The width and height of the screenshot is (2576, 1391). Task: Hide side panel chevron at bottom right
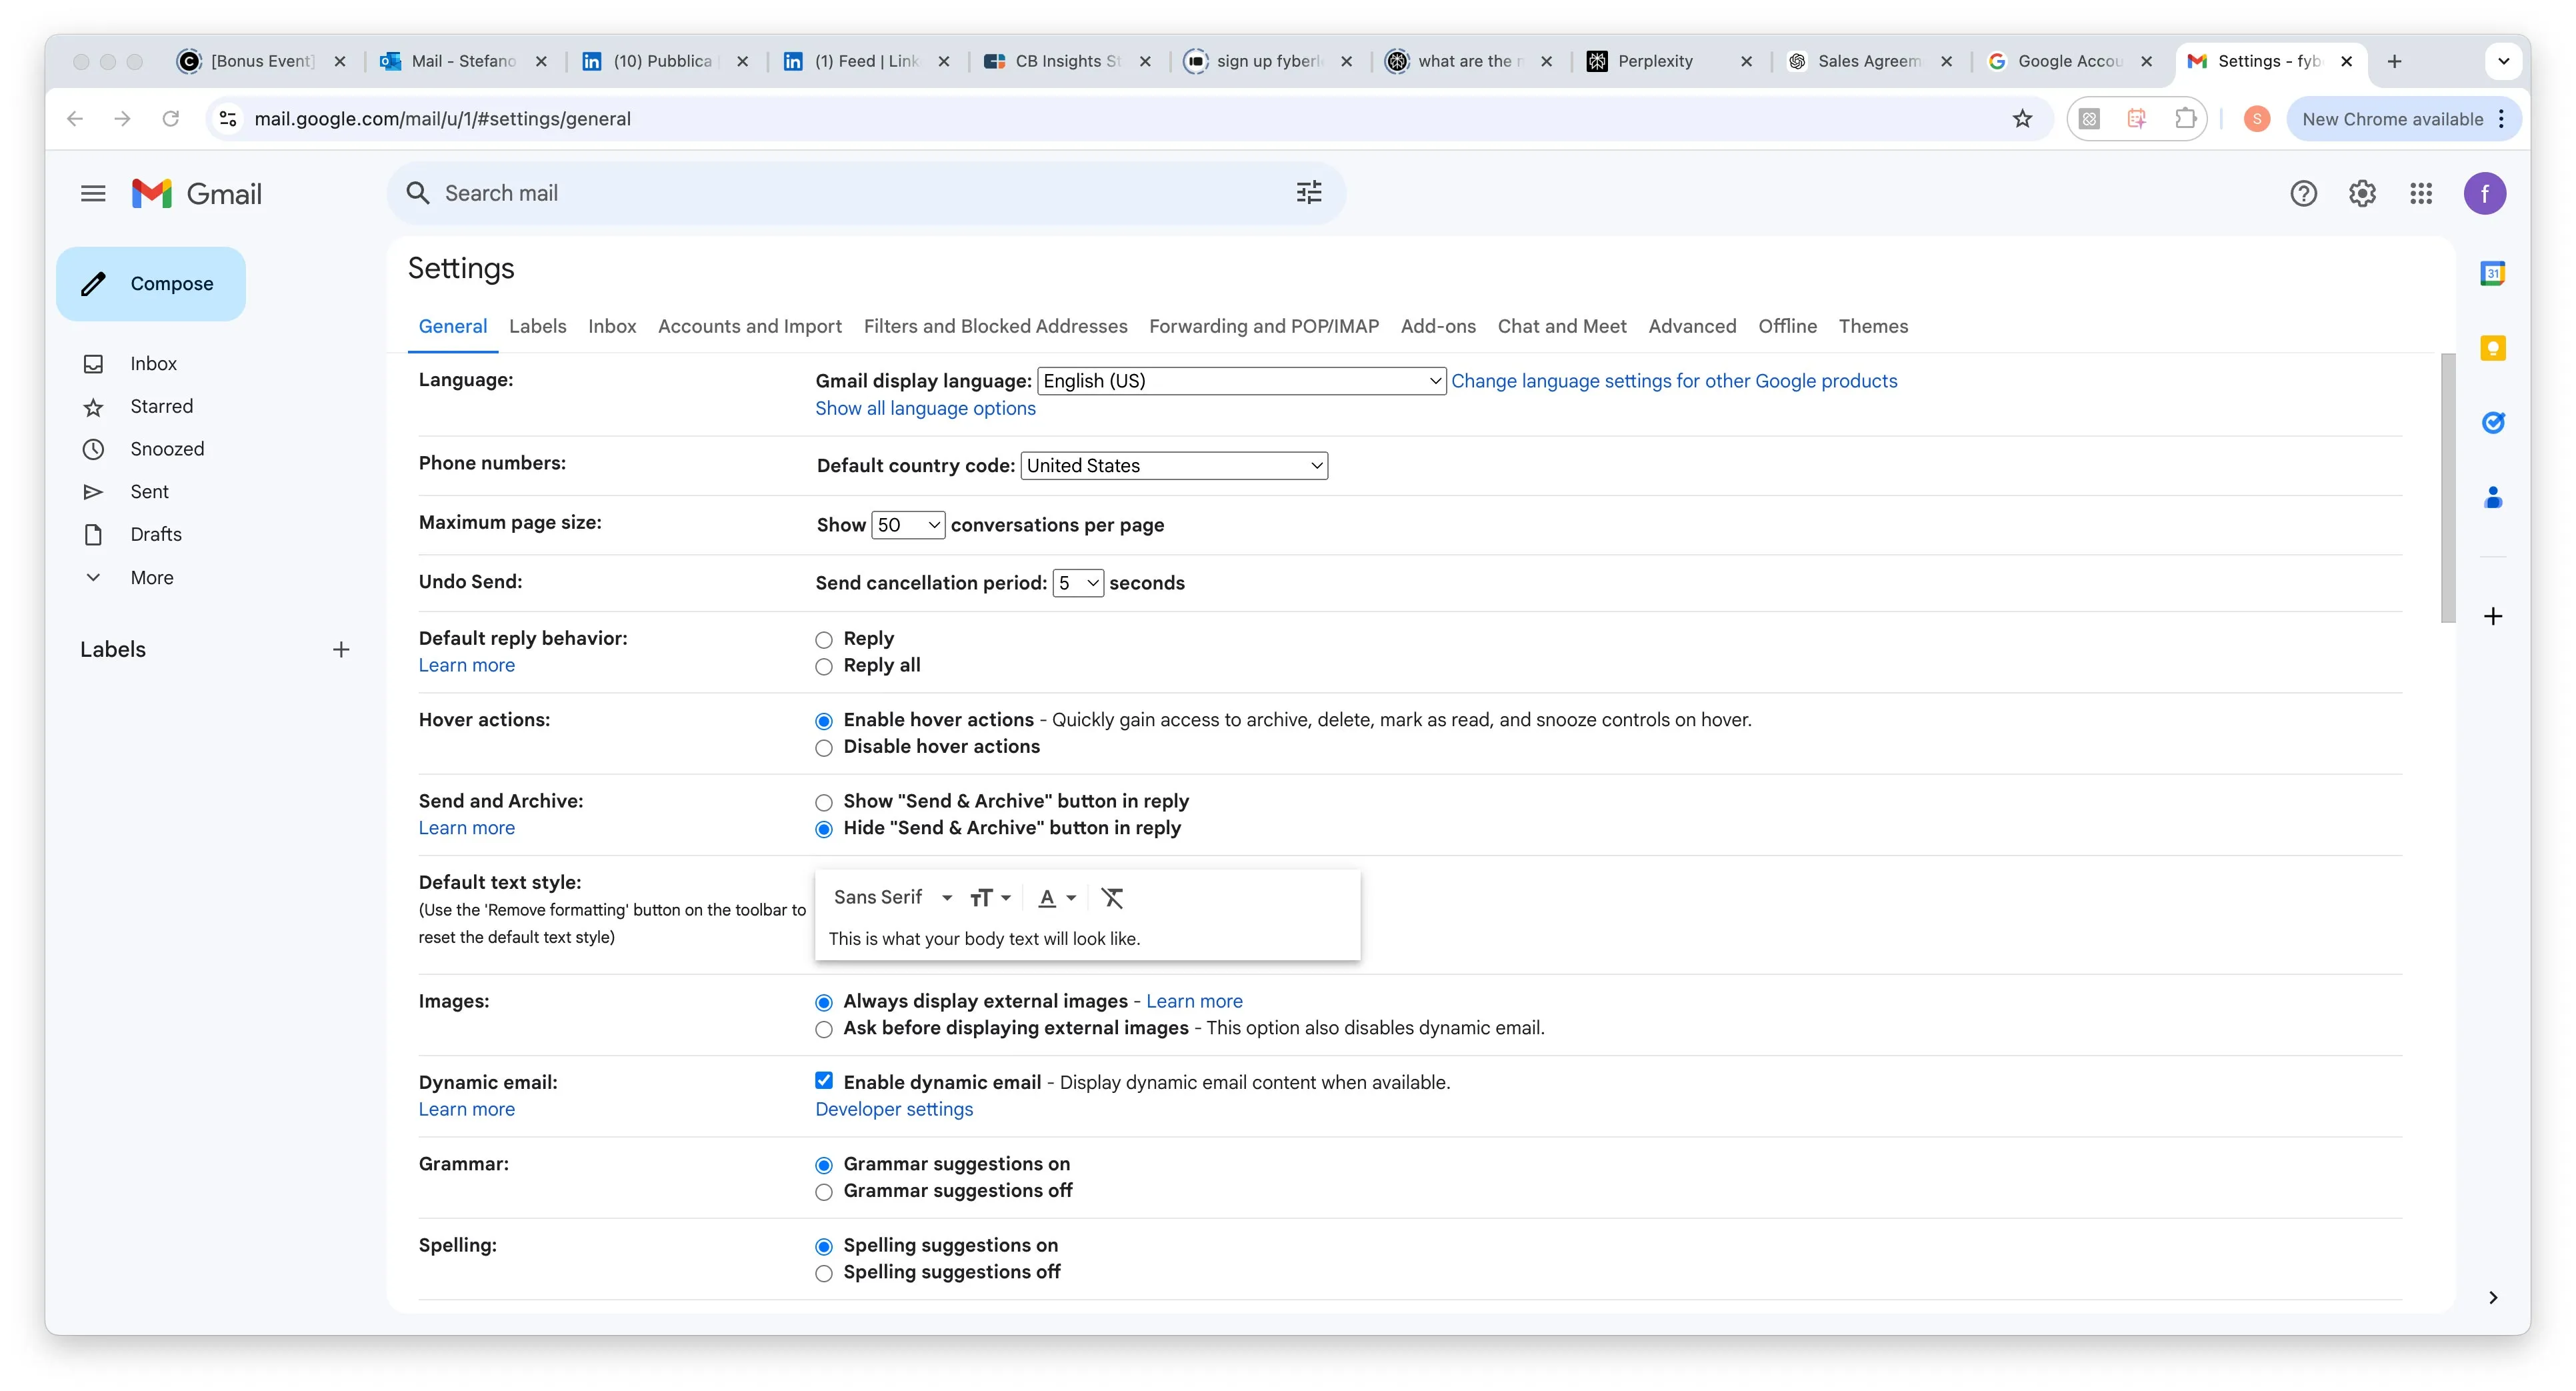point(2492,1297)
